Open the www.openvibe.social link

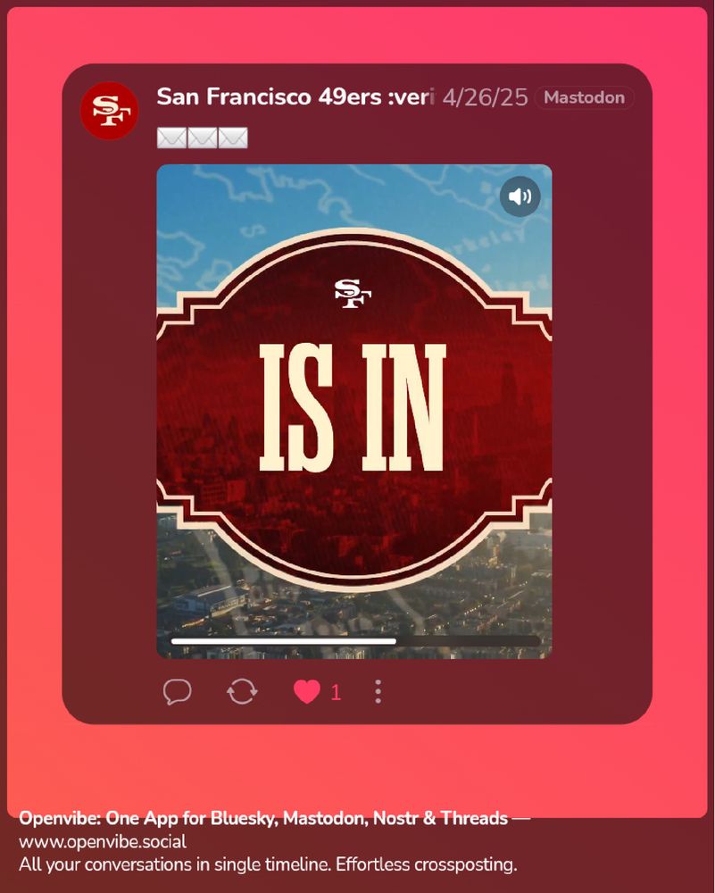pos(103,842)
